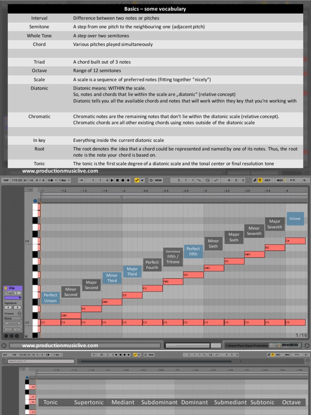The width and height of the screenshot is (311, 415).
Task: Click the 1-Grand Piano Equal Production device tab
Action: point(262,345)
